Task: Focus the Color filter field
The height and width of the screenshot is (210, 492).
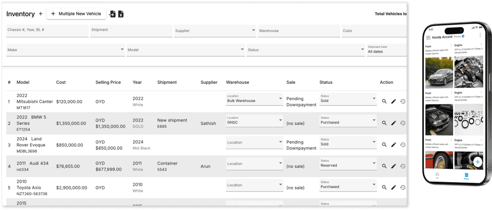Action: [x=374, y=31]
